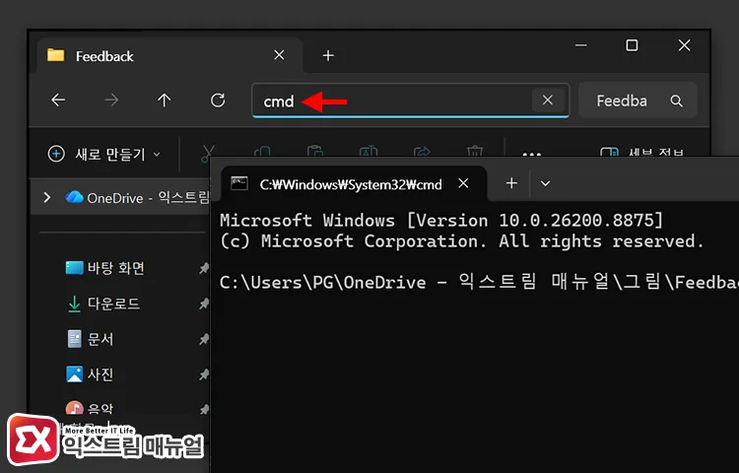Click the Cut scissors icon

point(208,153)
